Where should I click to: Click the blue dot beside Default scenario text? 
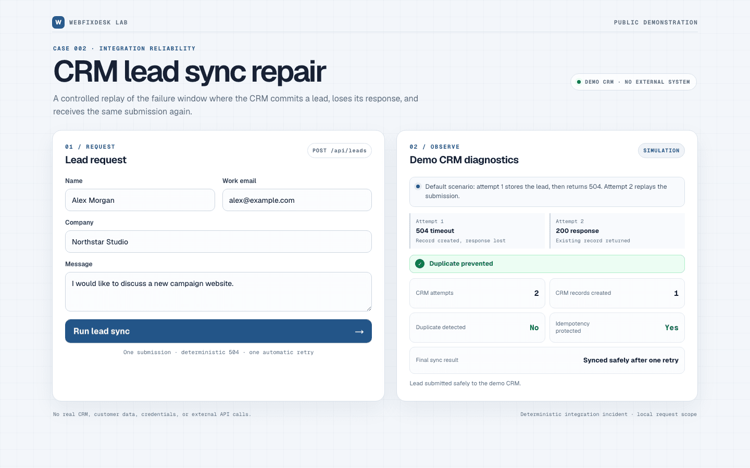click(x=418, y=187)
